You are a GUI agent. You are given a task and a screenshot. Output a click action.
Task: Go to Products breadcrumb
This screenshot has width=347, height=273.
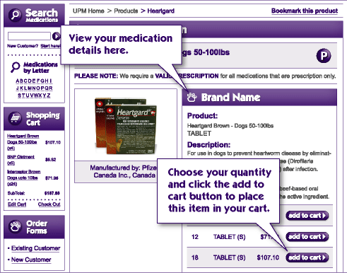tap(126, 11)
